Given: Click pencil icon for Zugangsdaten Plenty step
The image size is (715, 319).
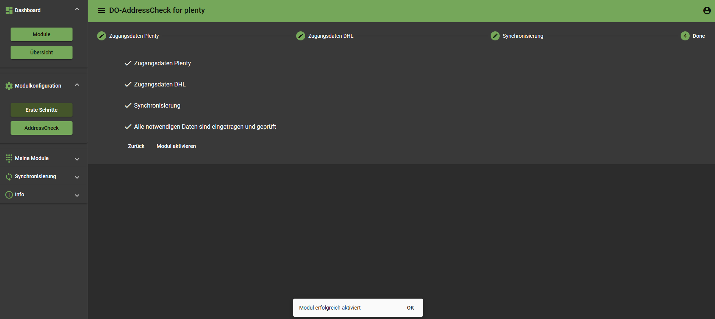Looking at the screenshot, I should pos(102,36).
